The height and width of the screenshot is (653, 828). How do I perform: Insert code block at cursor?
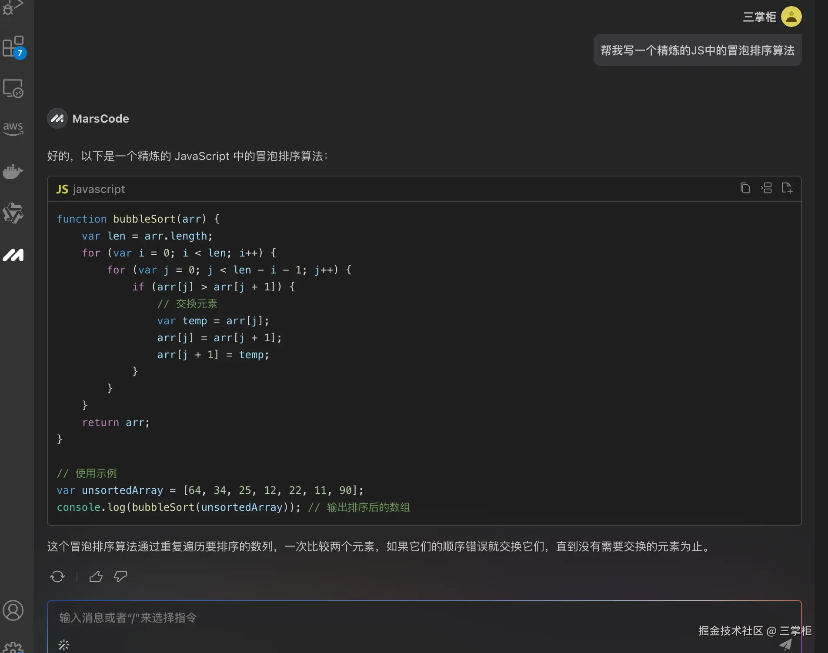pyautogui.click(x=766, y=188)
